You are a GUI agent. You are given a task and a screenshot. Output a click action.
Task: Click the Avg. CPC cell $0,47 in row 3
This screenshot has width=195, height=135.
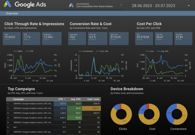[74, 113]
